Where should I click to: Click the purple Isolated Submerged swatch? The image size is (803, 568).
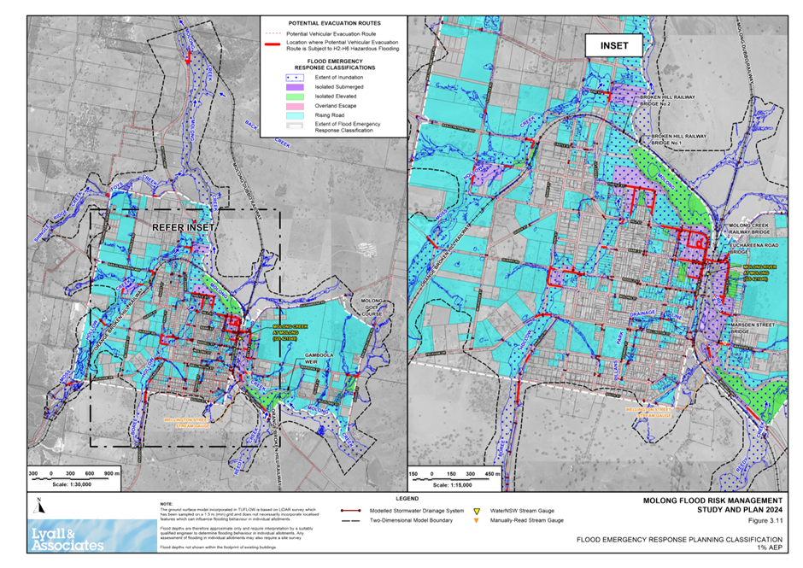[295, 87]
